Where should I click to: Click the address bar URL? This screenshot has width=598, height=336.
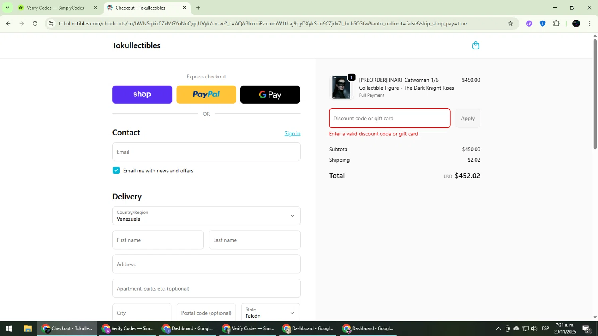click(x=262, y=23)
